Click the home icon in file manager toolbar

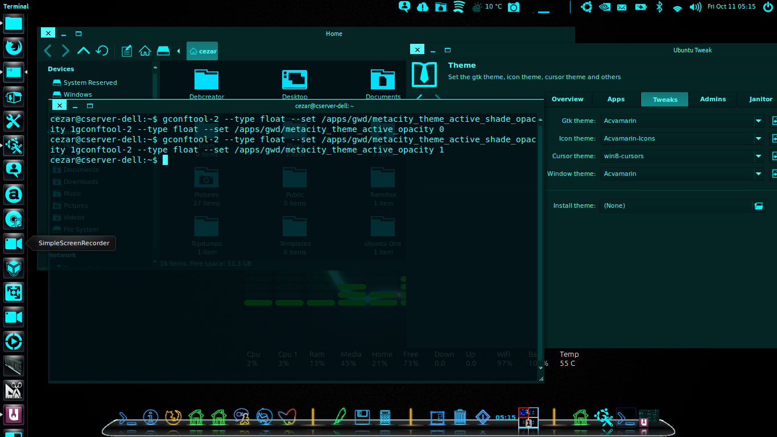click(x=144, y=51)
